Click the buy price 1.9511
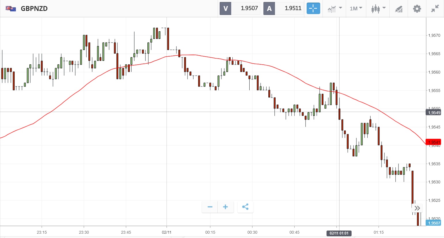This screenshot has width=444, height=238. (293, 8)
